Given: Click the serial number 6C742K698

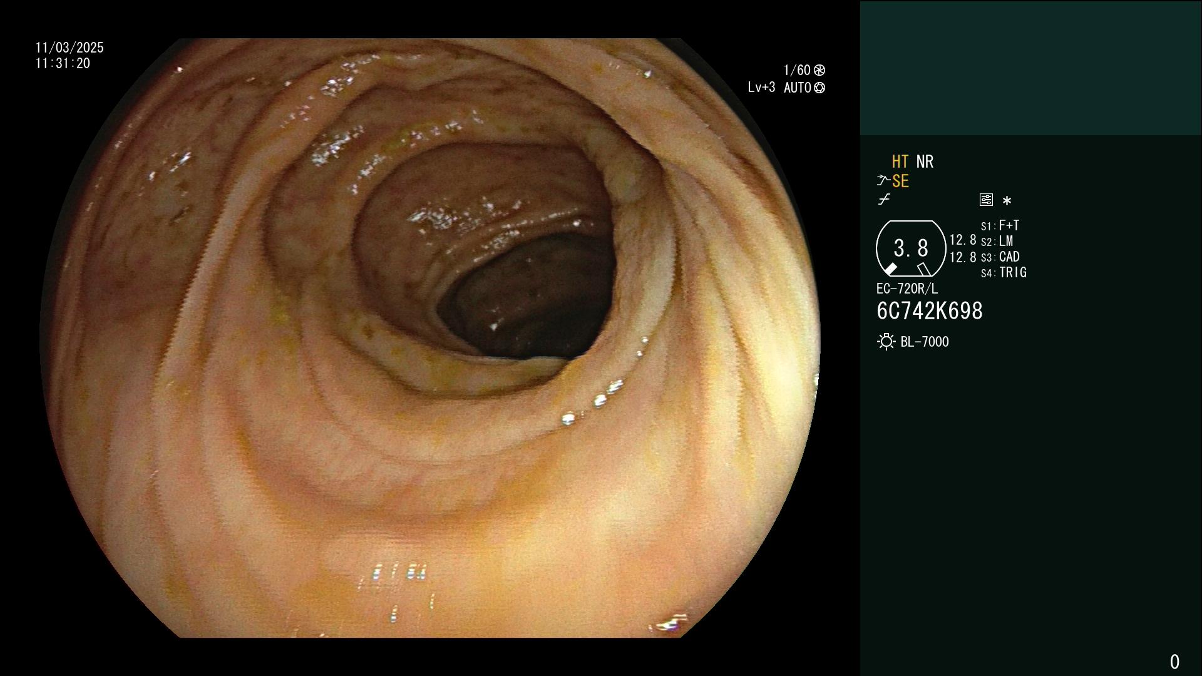Looking at the screenshot, I should pos(930,311).
